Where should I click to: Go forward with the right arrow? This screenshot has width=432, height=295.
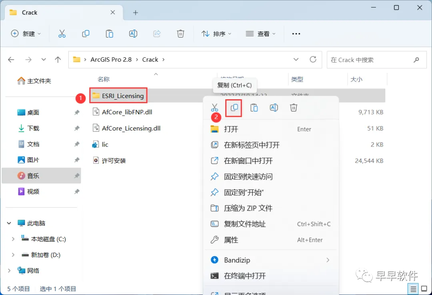[28, 60]
